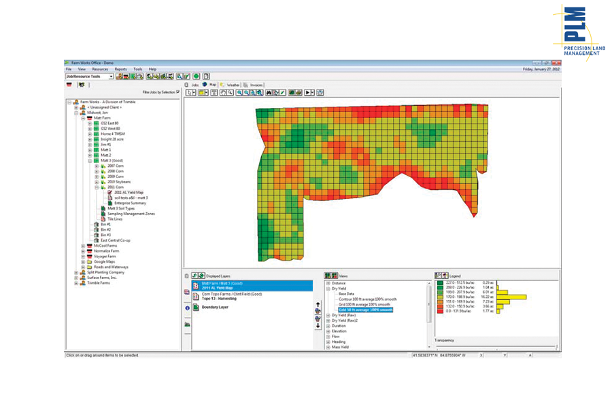The image size is (612, 414).
Task: Open the View menu
Action: click(x=82, y=69)
